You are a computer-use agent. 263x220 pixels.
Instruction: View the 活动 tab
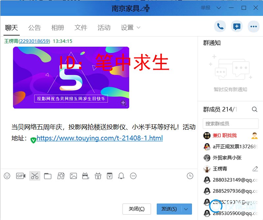[104, 28]
